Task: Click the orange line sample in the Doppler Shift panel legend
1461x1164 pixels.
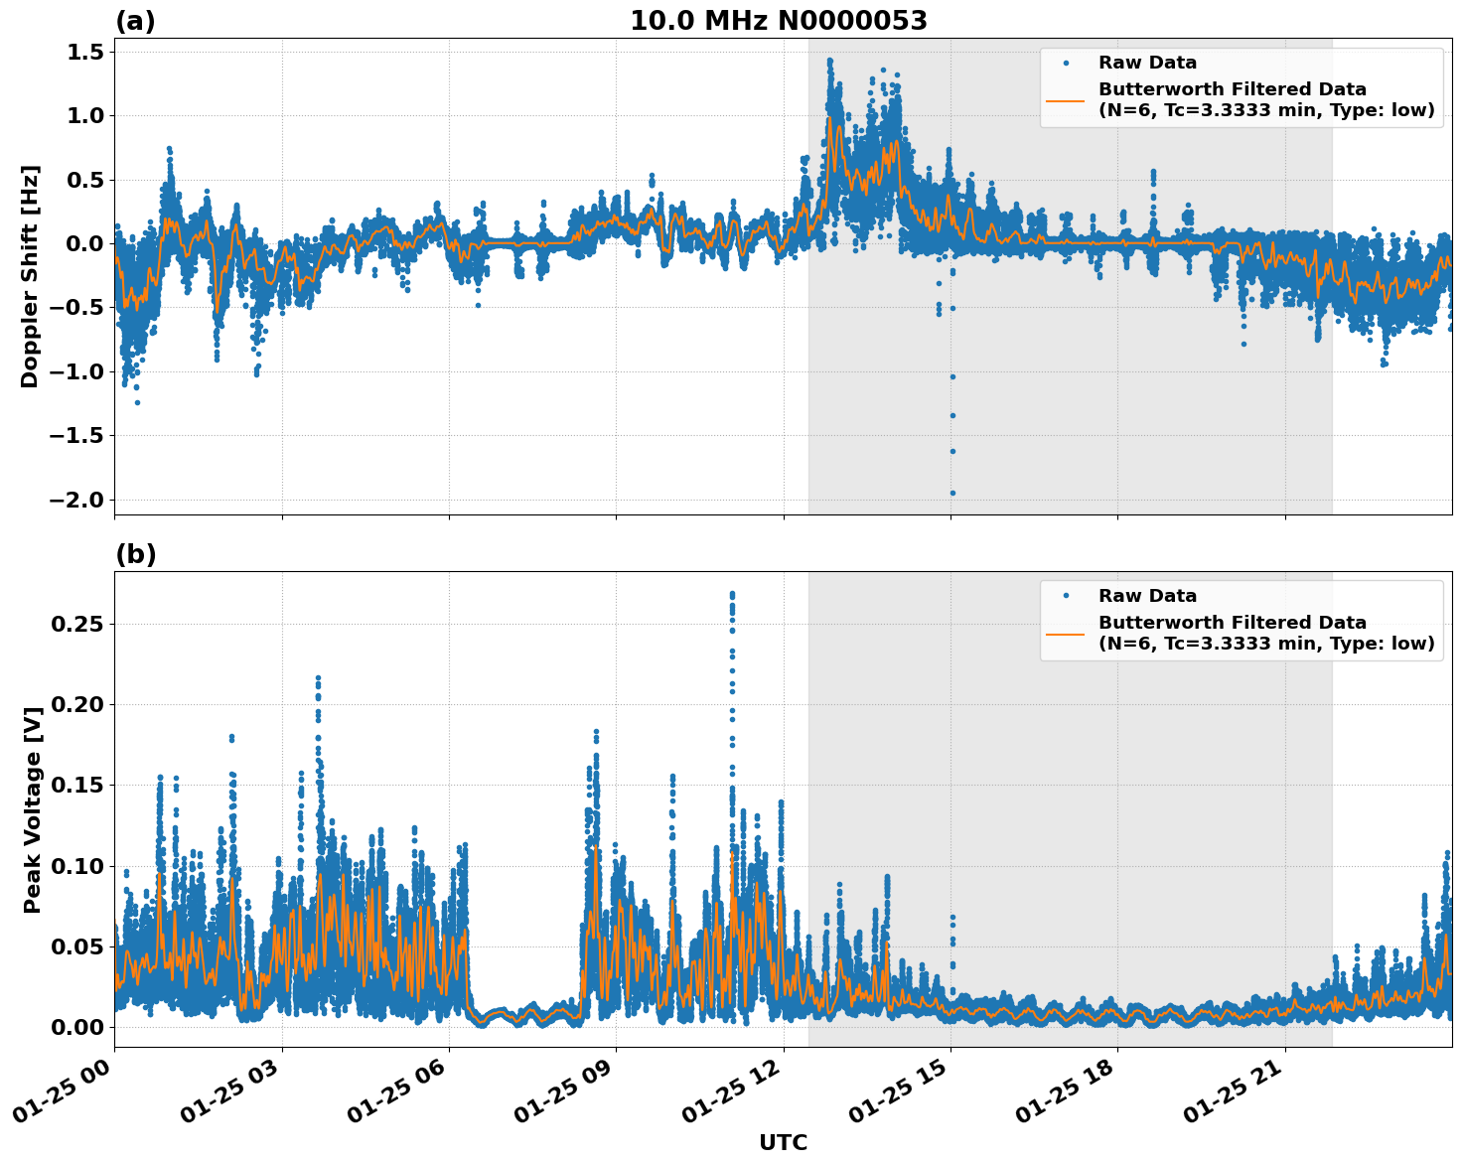Action: 1066,100
